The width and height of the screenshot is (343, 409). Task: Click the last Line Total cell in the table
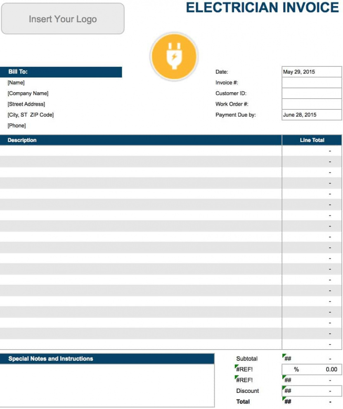312,344
